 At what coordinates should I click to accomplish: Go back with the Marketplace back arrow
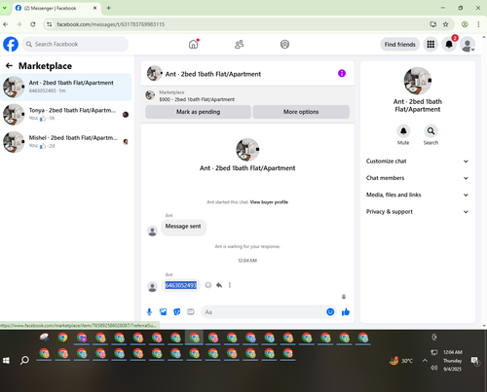pyautogui.click(x=9, y=66)
